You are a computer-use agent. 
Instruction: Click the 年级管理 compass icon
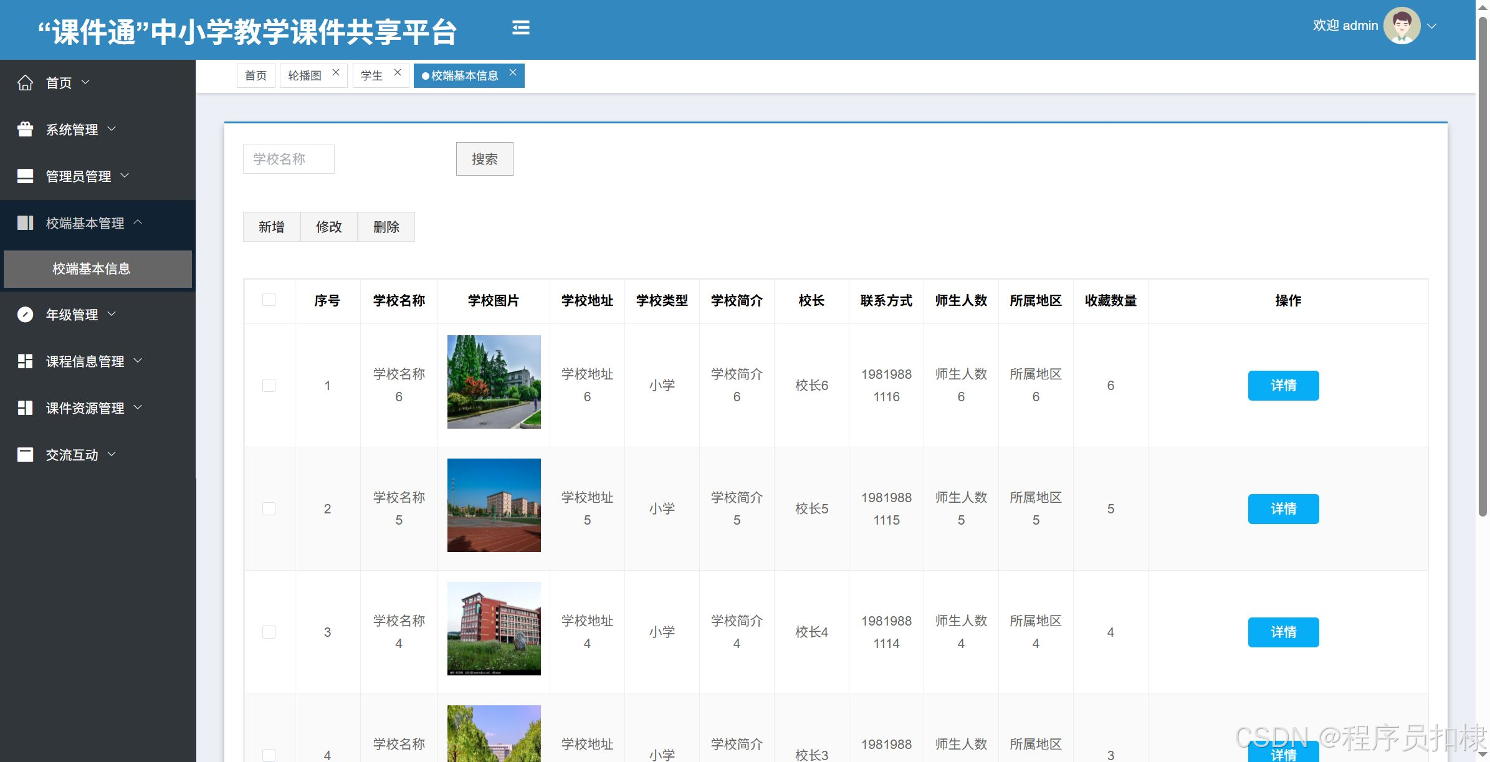tap(25, 315)
